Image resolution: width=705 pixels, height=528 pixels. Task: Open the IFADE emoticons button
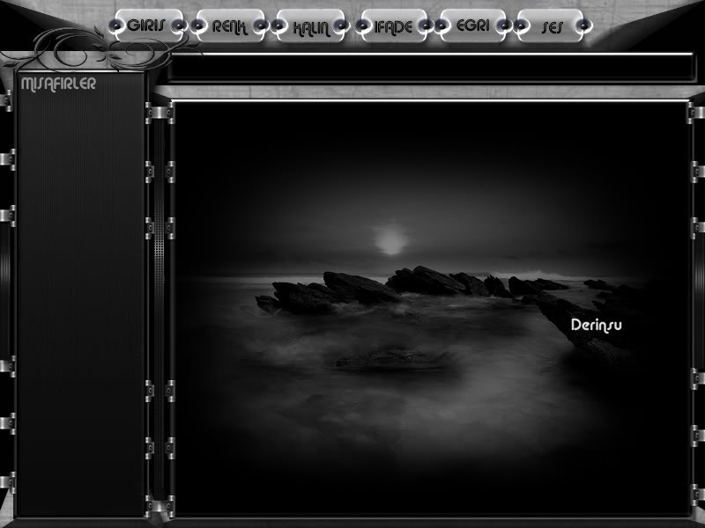394,26
